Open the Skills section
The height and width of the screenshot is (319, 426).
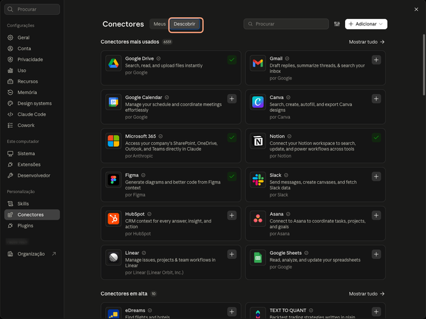coord(32,203)
